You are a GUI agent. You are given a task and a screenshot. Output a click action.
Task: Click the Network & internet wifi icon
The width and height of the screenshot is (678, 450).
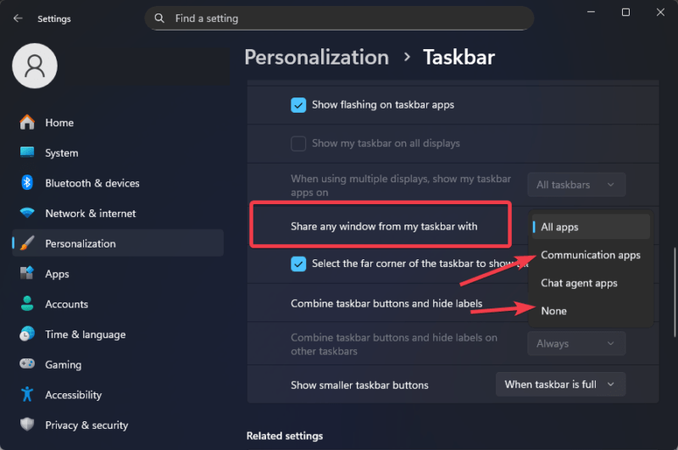click(27, 214)
